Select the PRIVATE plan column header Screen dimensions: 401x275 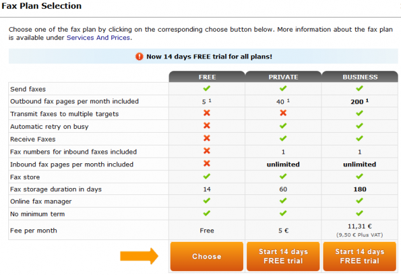283,77
